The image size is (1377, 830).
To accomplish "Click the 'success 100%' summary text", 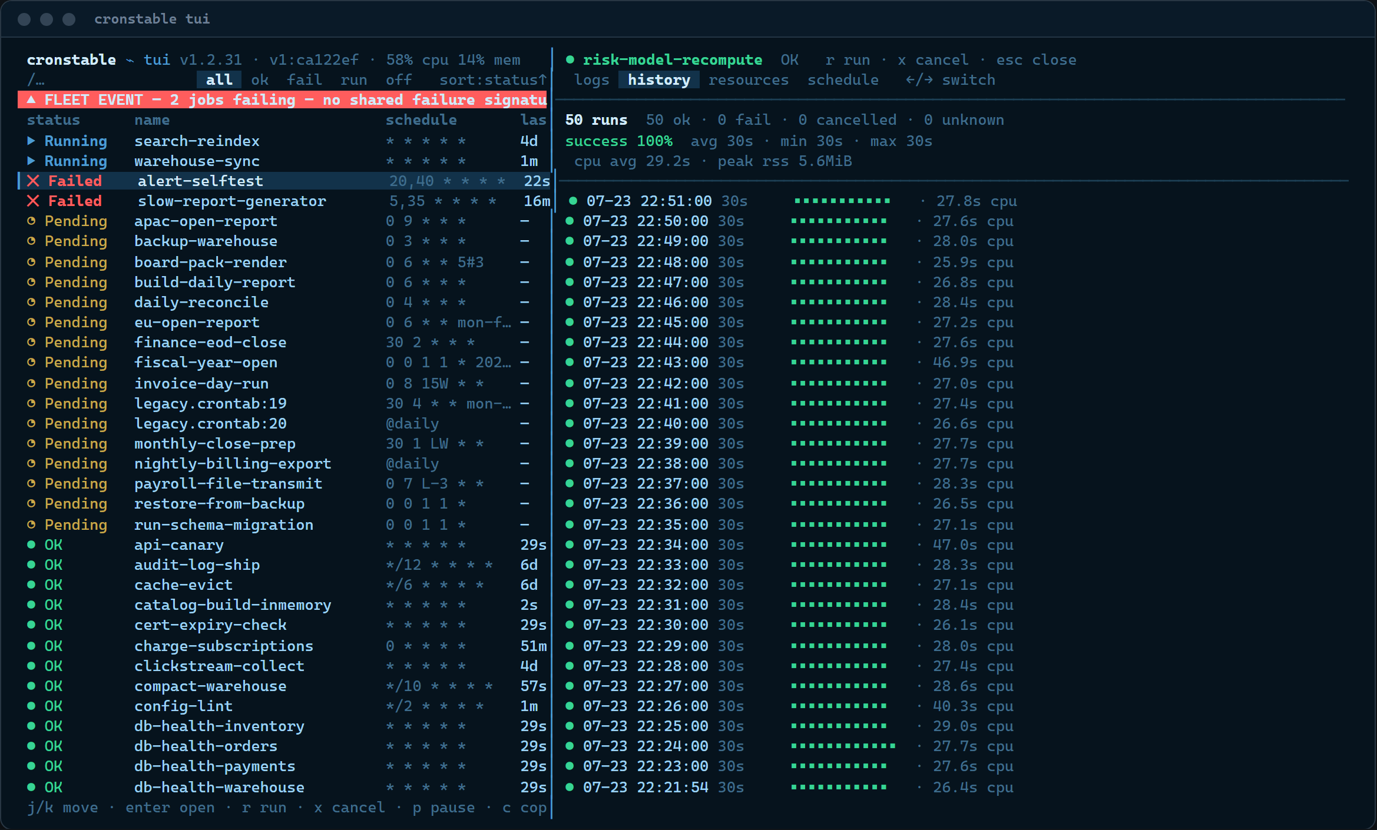I will pos(619,141).
